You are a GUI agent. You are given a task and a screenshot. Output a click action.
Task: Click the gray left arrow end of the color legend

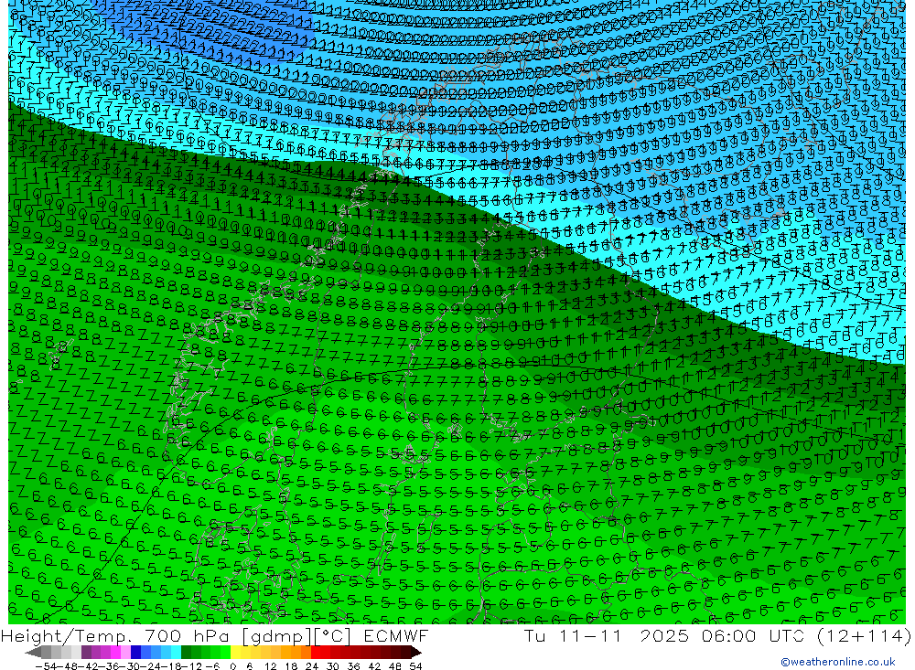pos(33,653)
